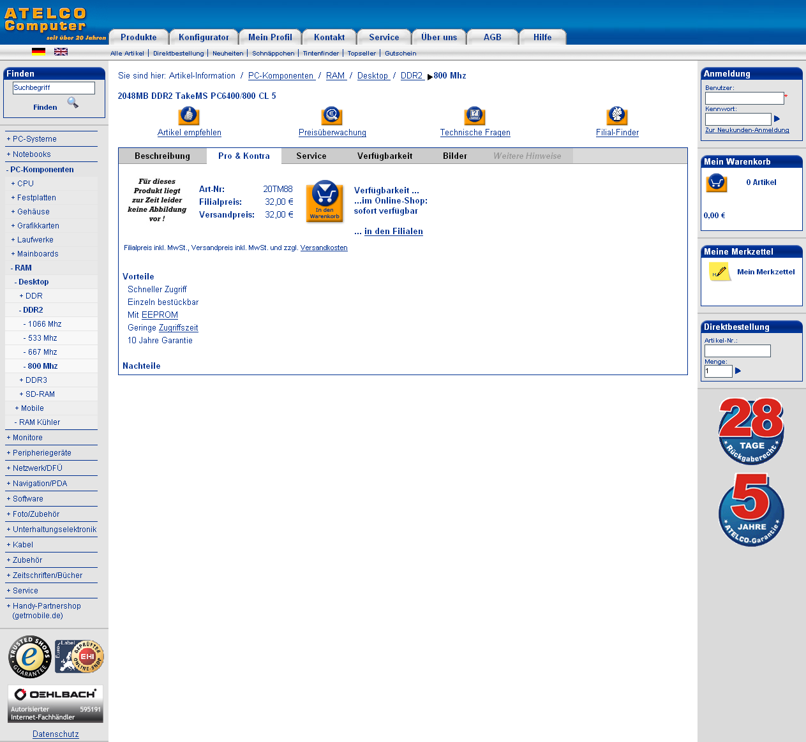Switch to the Beschreibung tab
Image resolution: width=806 pixels, height=742 pixels.
click(x=162, y=156)
